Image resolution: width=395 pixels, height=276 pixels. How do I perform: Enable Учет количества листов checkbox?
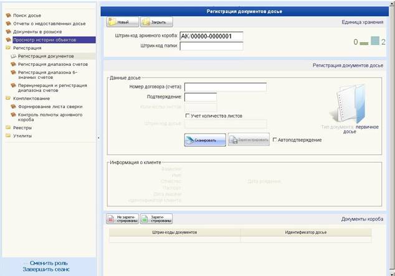pyautogui.click(x=188, y=116)
